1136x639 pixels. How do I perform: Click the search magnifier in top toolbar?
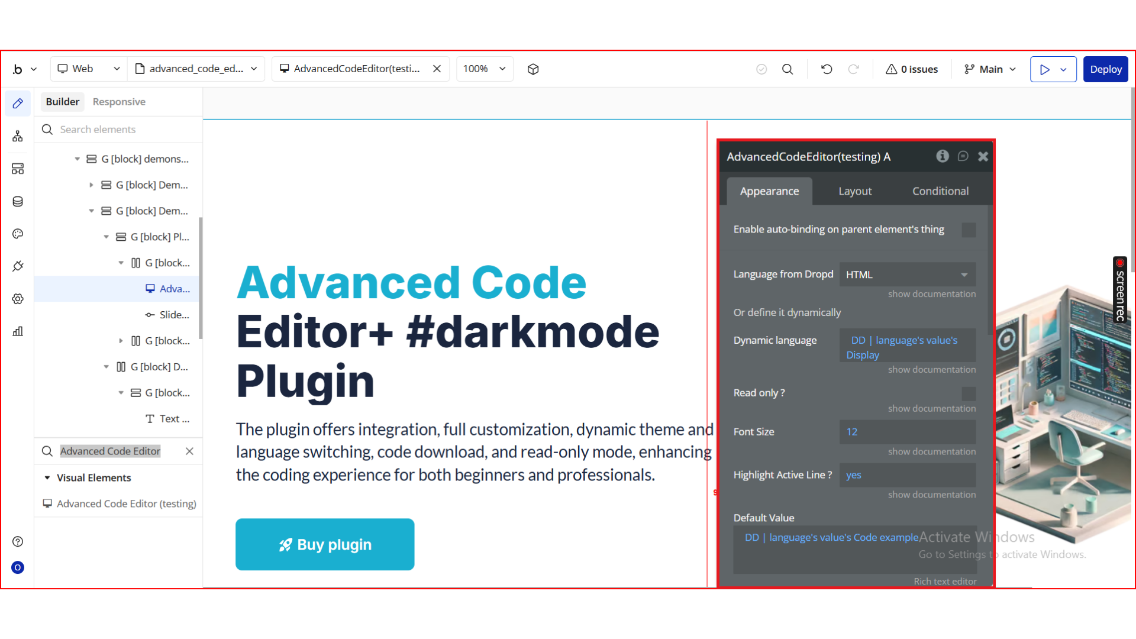[x=788, y=69]
